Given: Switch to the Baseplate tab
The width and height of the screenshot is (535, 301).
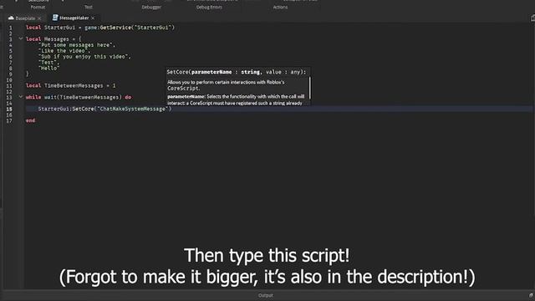Looking at the screenshot, I should pos(25,18).
